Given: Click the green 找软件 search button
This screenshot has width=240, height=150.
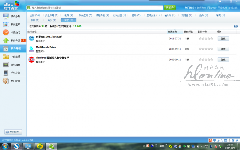Looking at the screenshot, I should [170, 7].
